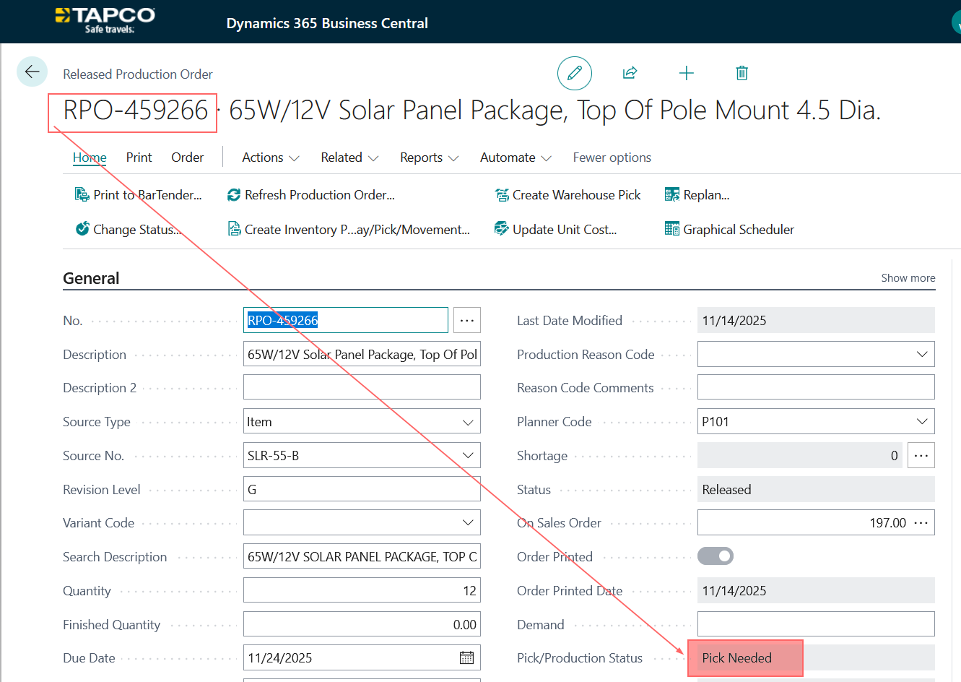The image size is (961, 682).
Task: Open the Related menu
Action: tap(349, 157)
